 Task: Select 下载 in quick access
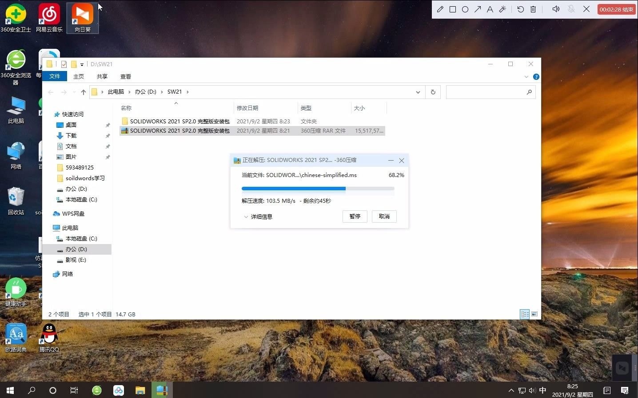pyautogui.click(x=71, y=135)
